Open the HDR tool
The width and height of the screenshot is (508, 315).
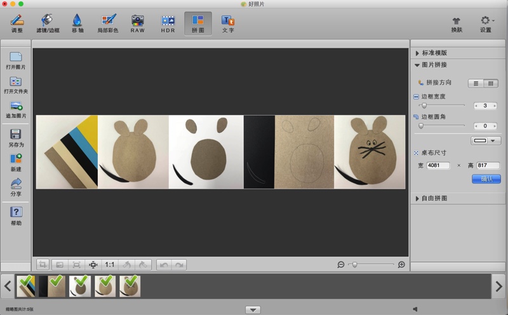pyautogui.click(x=168, y=23)
